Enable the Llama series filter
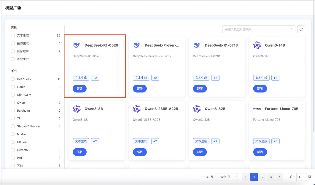The width and height of the screenshot is (315, 185). pos(13,87)
